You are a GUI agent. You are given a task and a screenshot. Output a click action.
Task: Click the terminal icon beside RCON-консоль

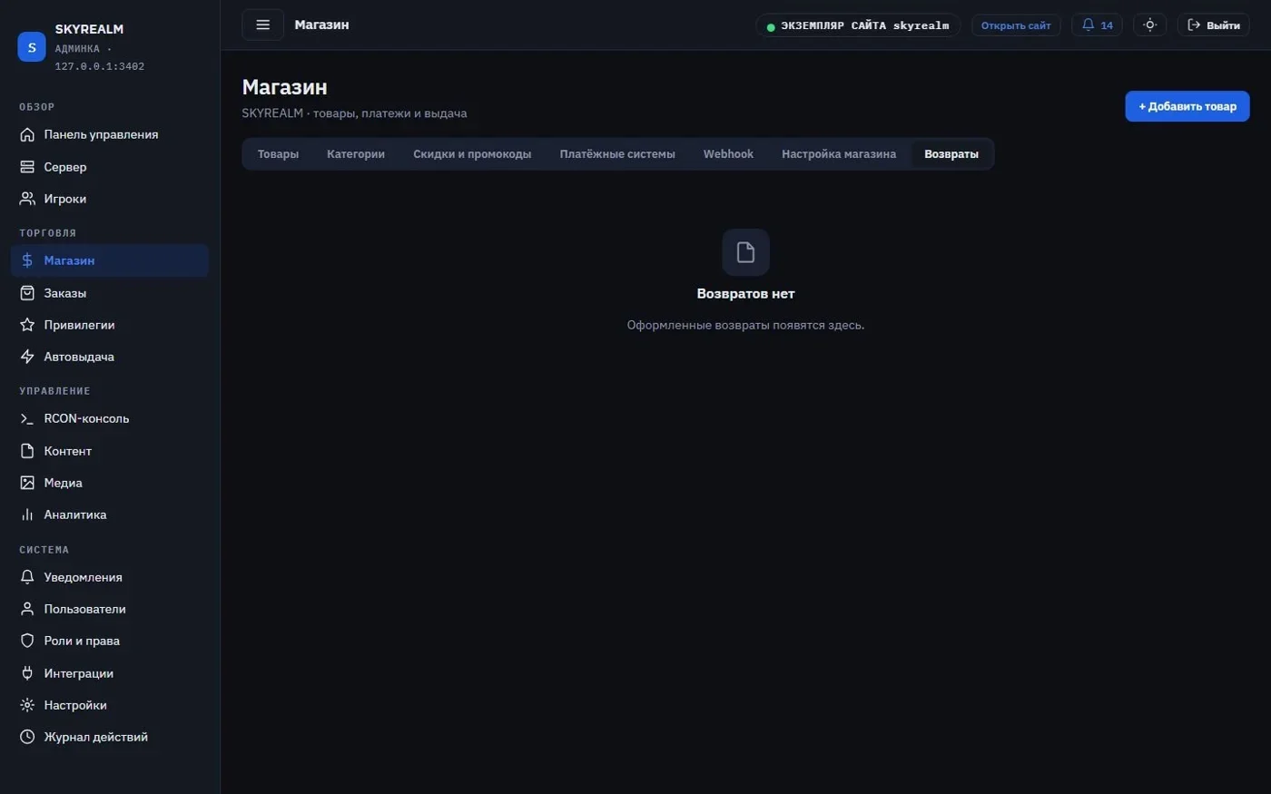pos(27,418)
